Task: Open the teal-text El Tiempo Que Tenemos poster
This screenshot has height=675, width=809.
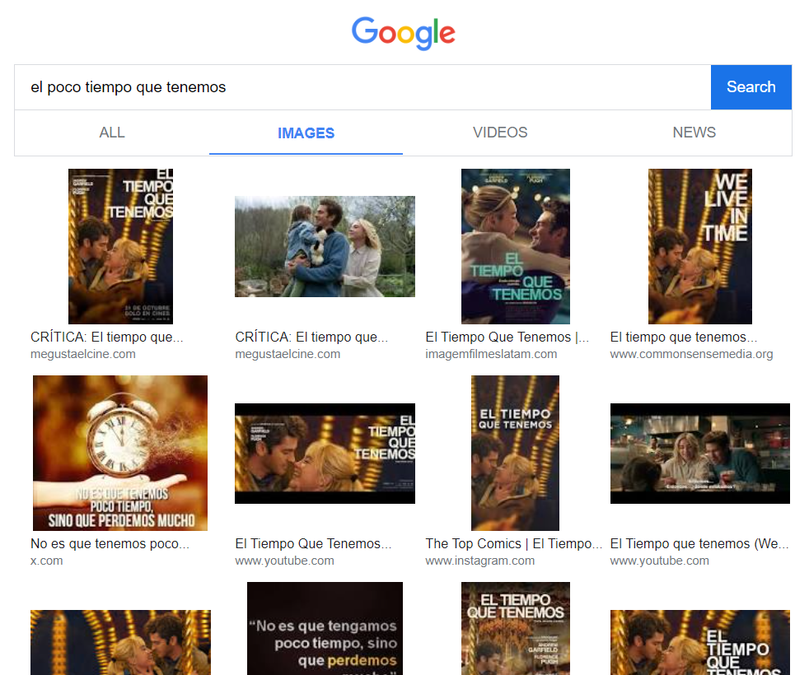Action: pyautogui.click(x=515, y=246)
